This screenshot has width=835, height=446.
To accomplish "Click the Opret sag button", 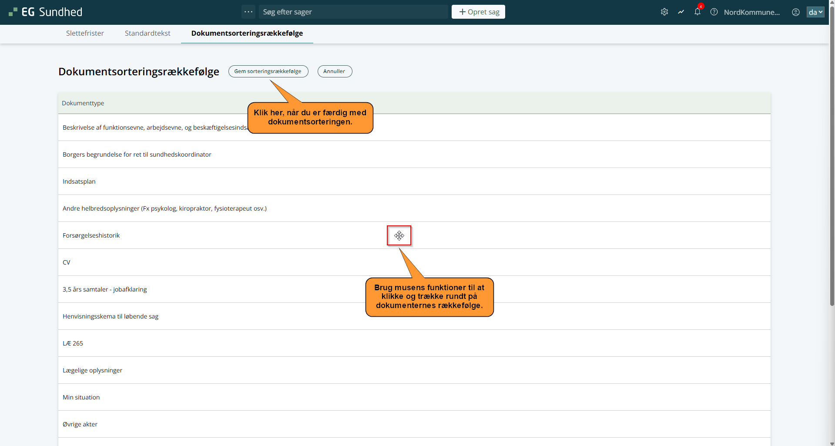I will pyautogui.click(x=478, y=12).
